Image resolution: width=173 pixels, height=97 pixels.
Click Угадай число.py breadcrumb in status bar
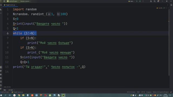click(17, 92)
